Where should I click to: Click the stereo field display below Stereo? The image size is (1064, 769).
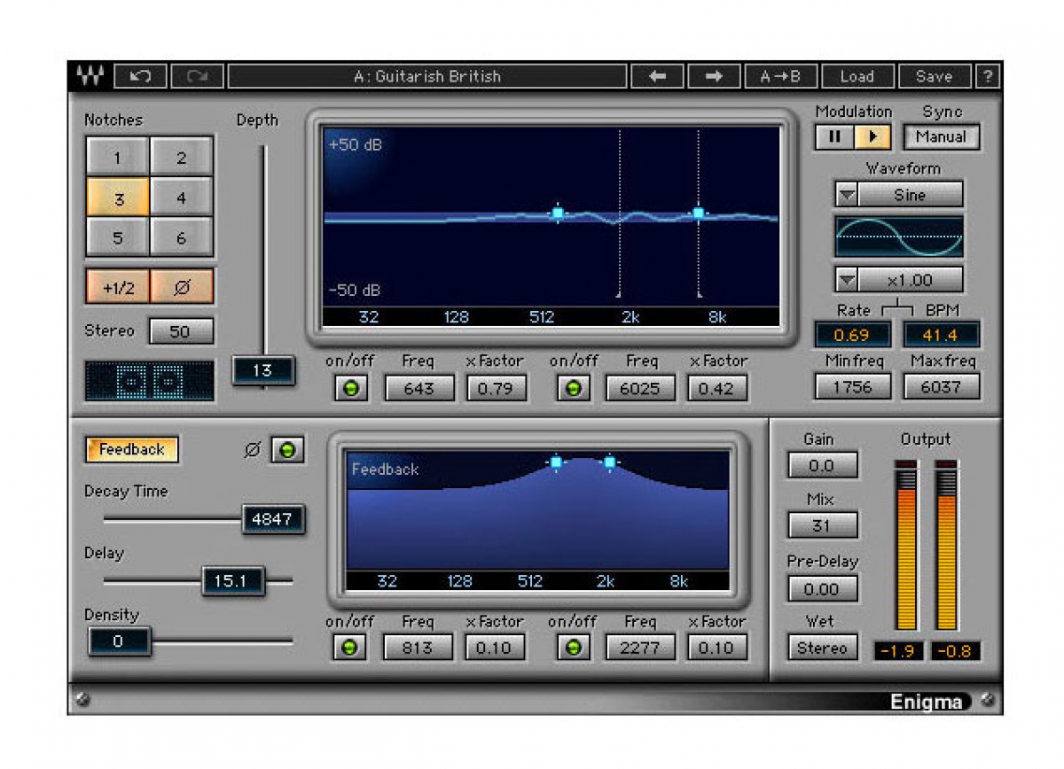(149, 380)
